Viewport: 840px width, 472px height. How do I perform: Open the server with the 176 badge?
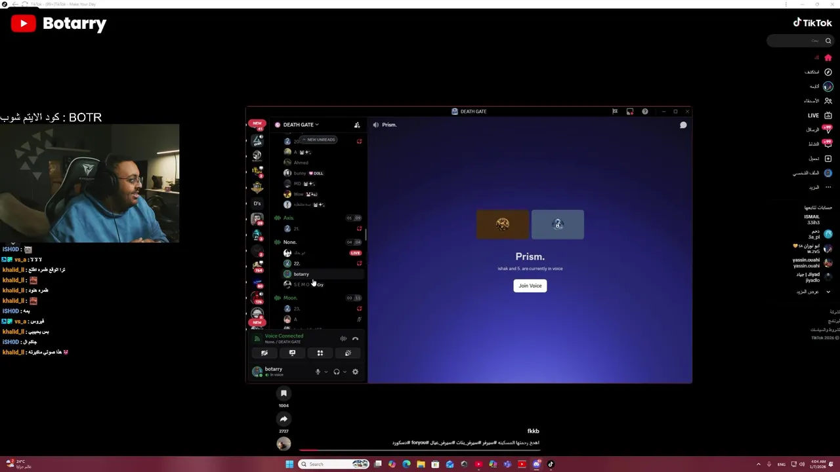[x=257, y=298]
